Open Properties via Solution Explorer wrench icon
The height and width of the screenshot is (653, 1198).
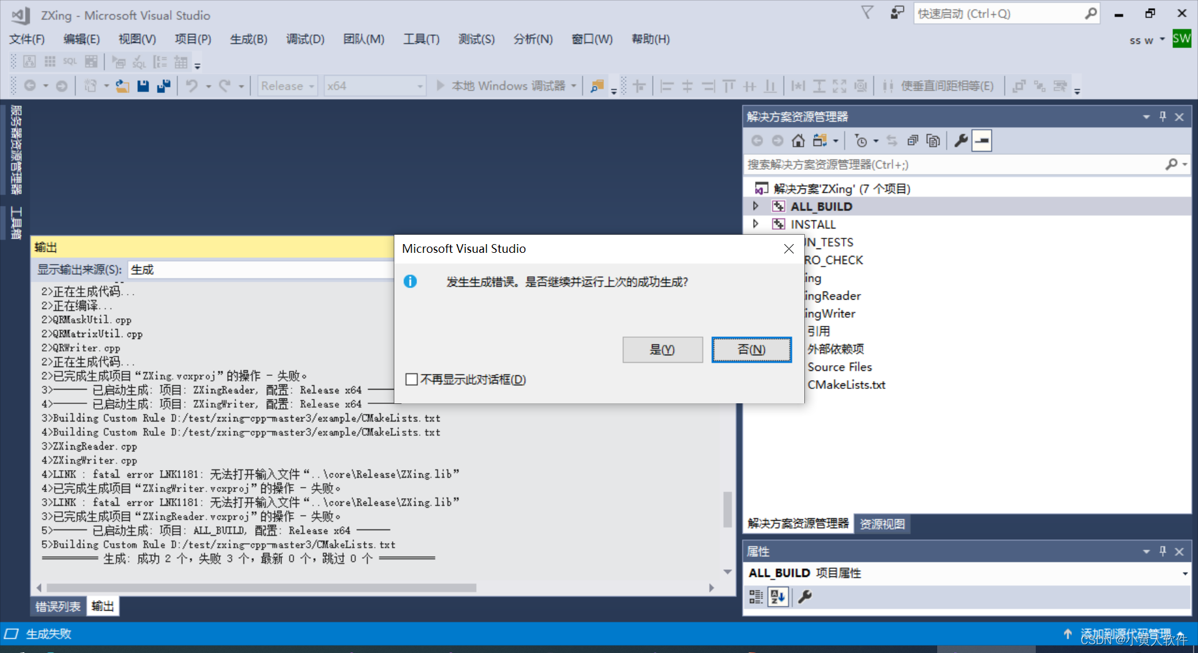coord(962,141)
